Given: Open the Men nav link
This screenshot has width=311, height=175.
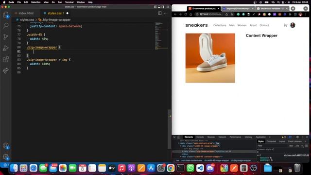Looking at the screenshot, I should tap(232, 25).
